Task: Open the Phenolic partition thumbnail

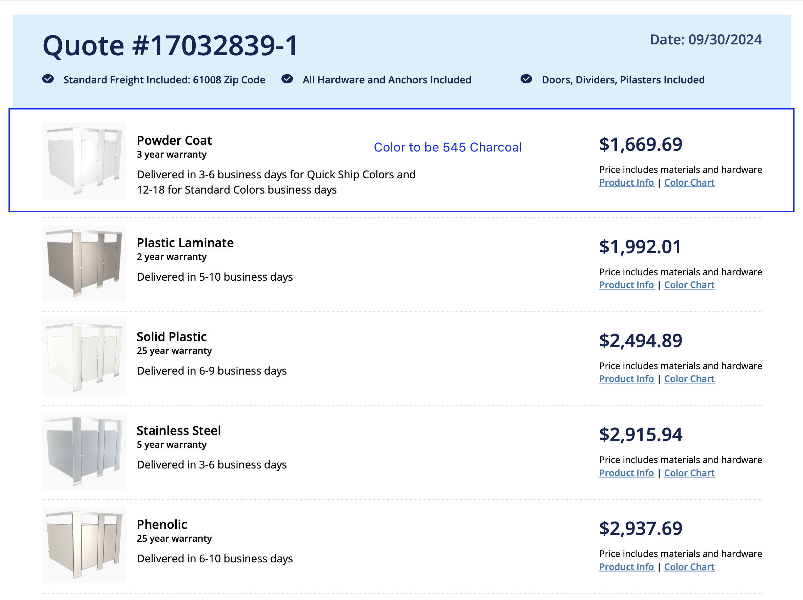Action: click(84, 545)
